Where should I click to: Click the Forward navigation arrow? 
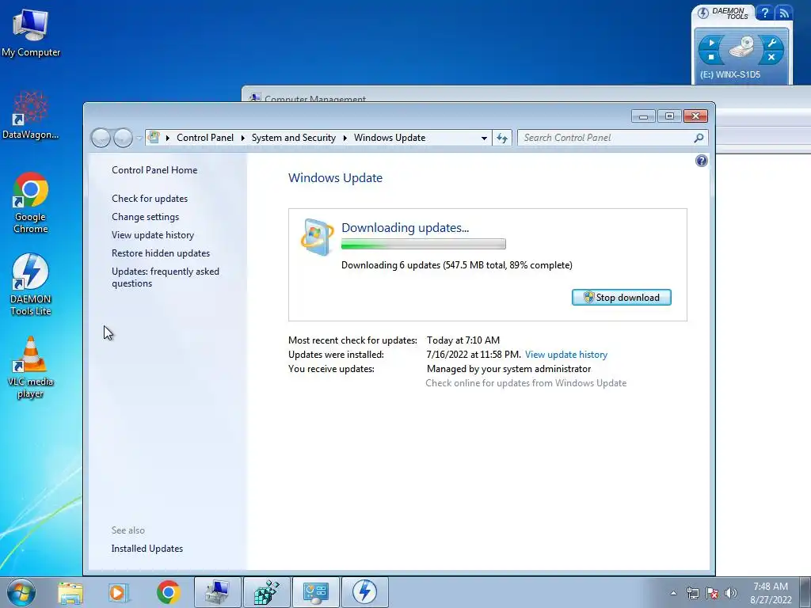tap(123, 138)
